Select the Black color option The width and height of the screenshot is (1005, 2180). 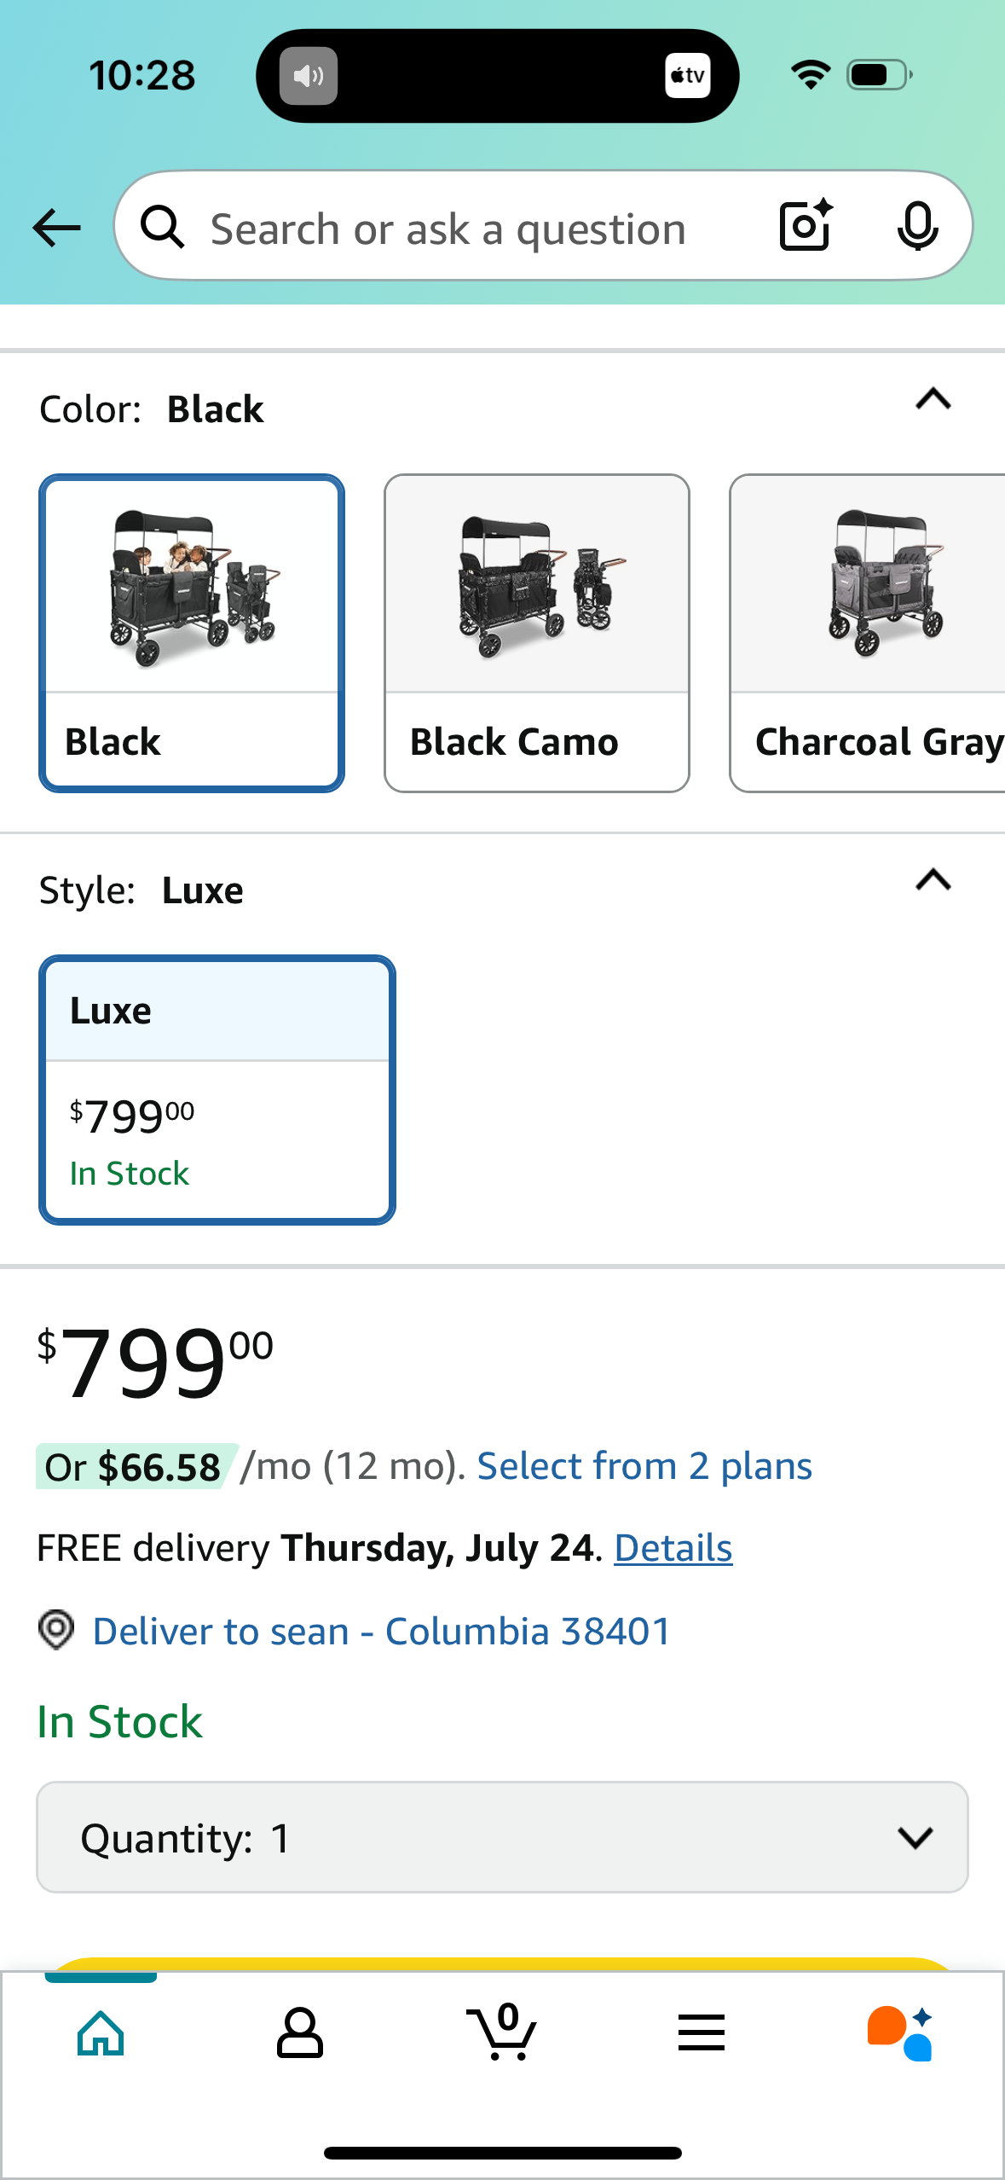tap(192, 633)
